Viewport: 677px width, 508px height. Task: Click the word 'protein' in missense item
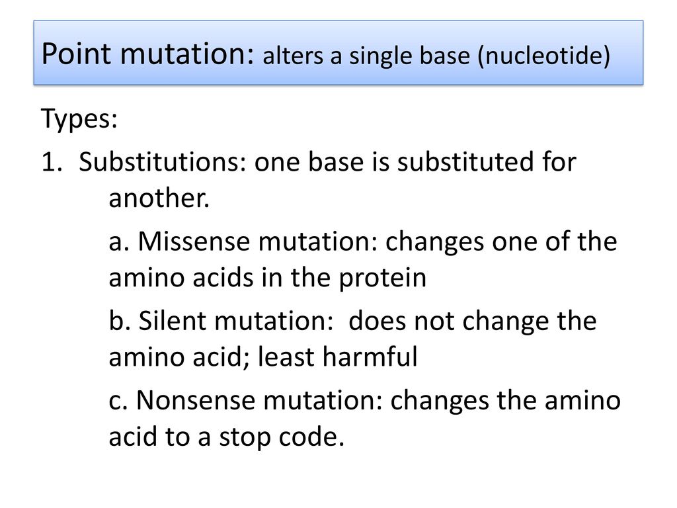point(383,279)
